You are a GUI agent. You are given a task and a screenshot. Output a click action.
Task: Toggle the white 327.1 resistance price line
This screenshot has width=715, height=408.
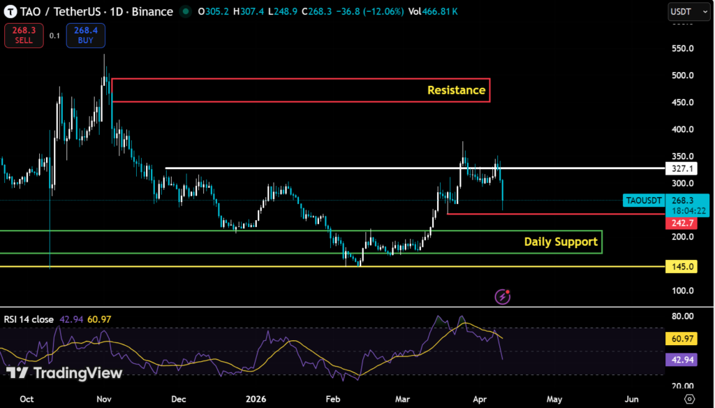pos(680,168)
